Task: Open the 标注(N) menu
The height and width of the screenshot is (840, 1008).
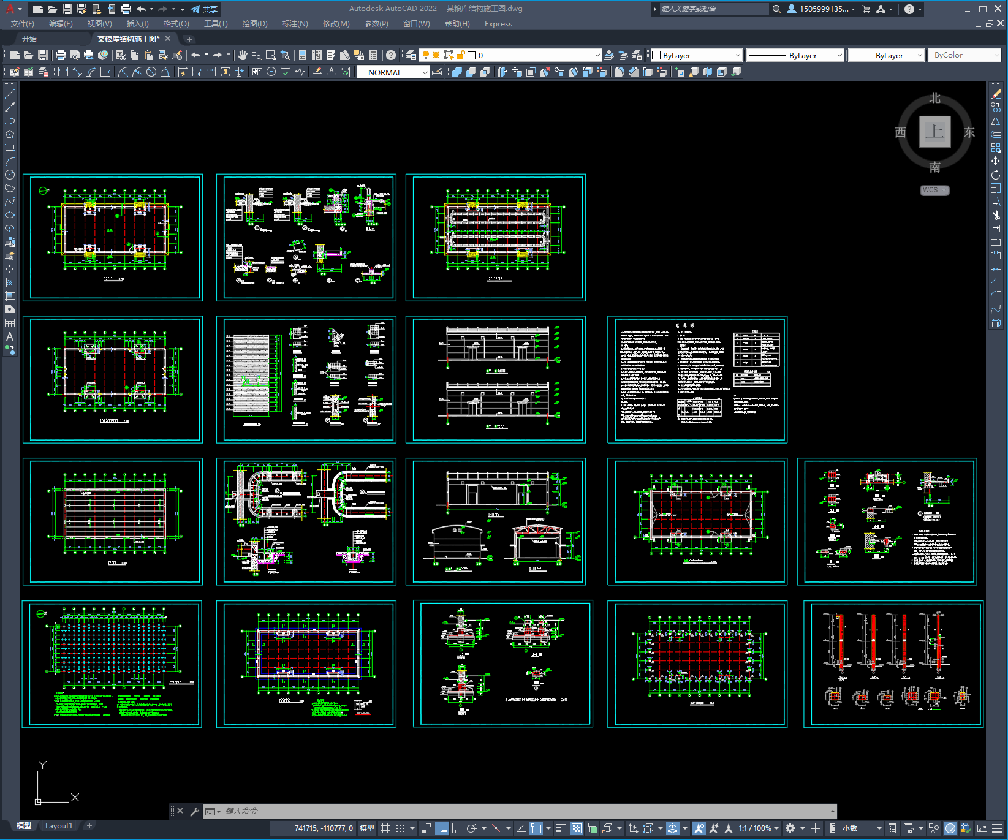Action: (295, 24)
